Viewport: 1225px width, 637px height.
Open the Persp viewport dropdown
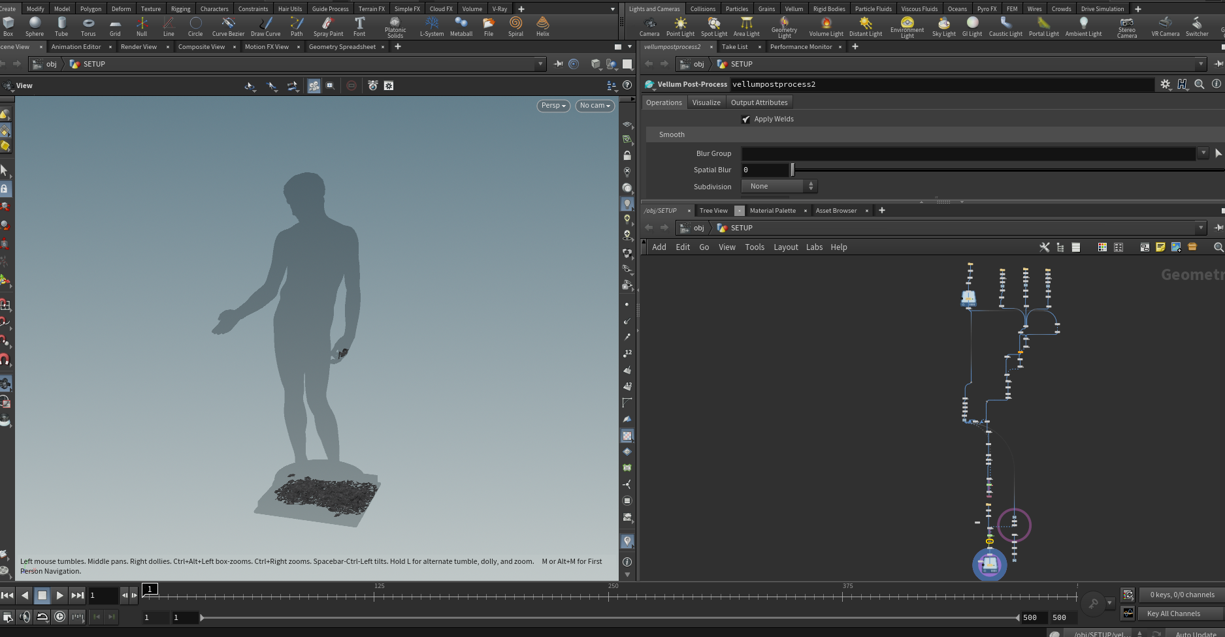553,106
